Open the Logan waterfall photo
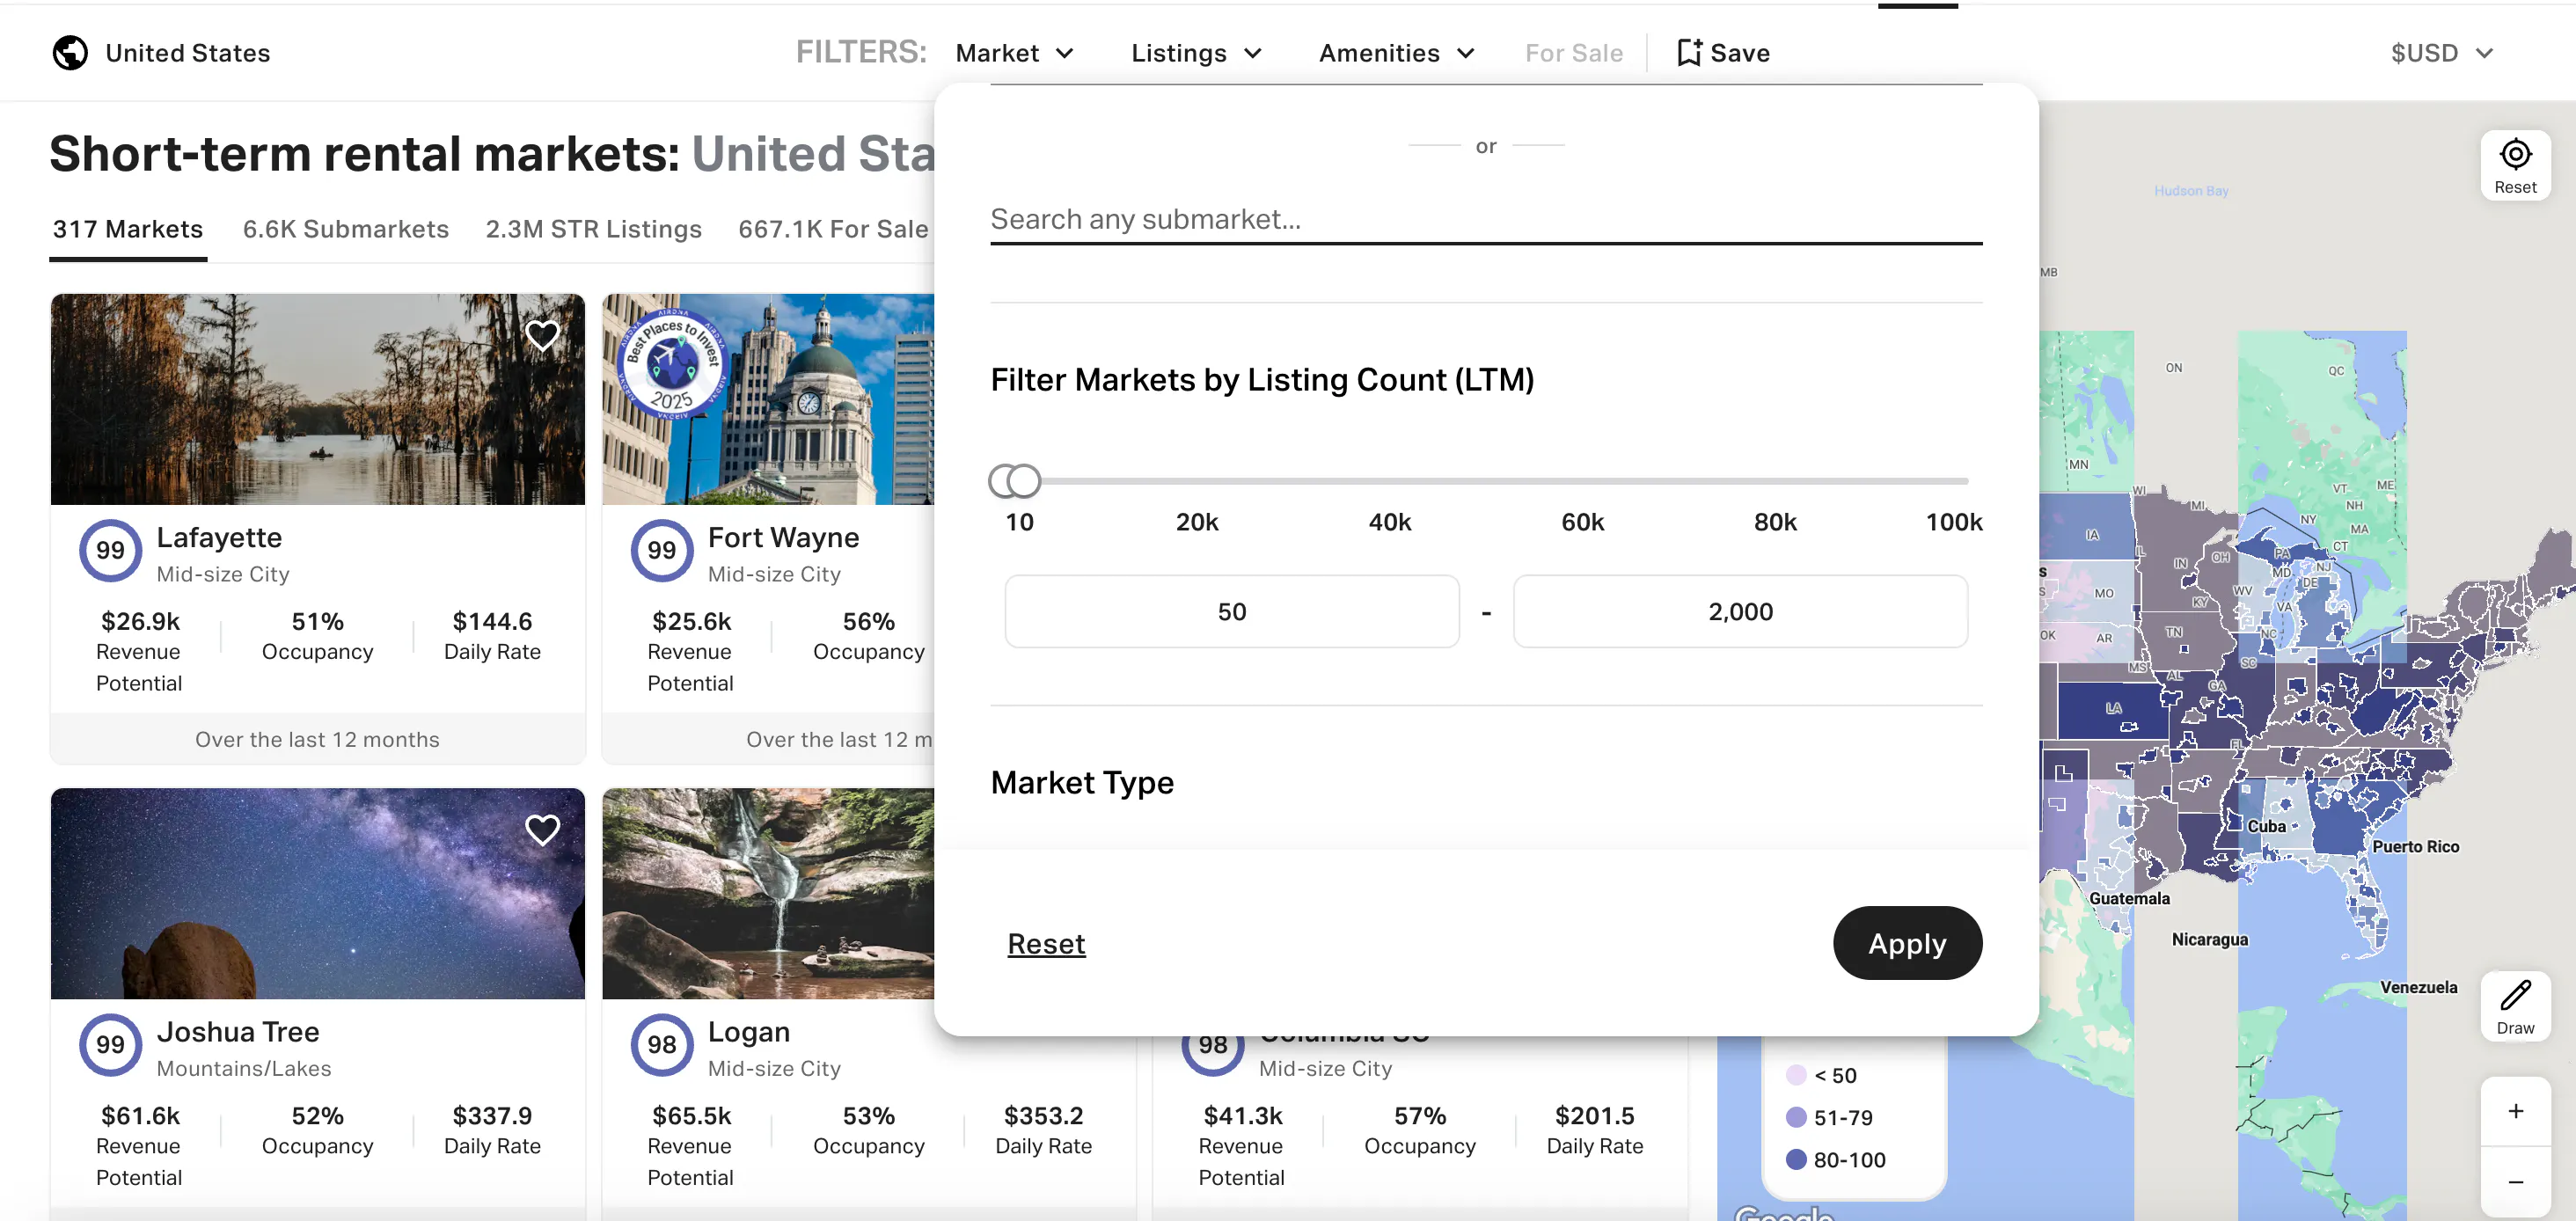This screenshot has width=2576, height=1221. (768, 894)
